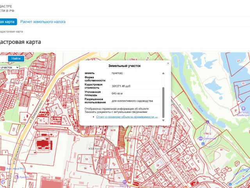
Task: Click the popup scrollbar thumb
Action: 163,102
